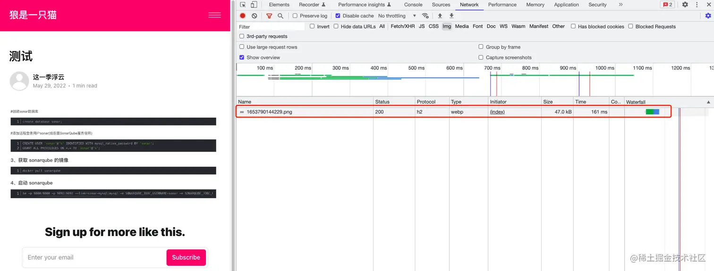
Task: Click the inspect element picker icon
Action: (243, 5)
